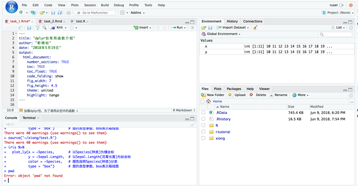Click Upload button in Files pane

237,95
